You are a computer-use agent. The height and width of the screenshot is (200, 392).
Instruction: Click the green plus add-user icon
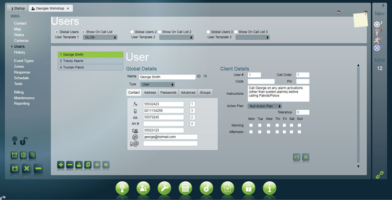61,165
